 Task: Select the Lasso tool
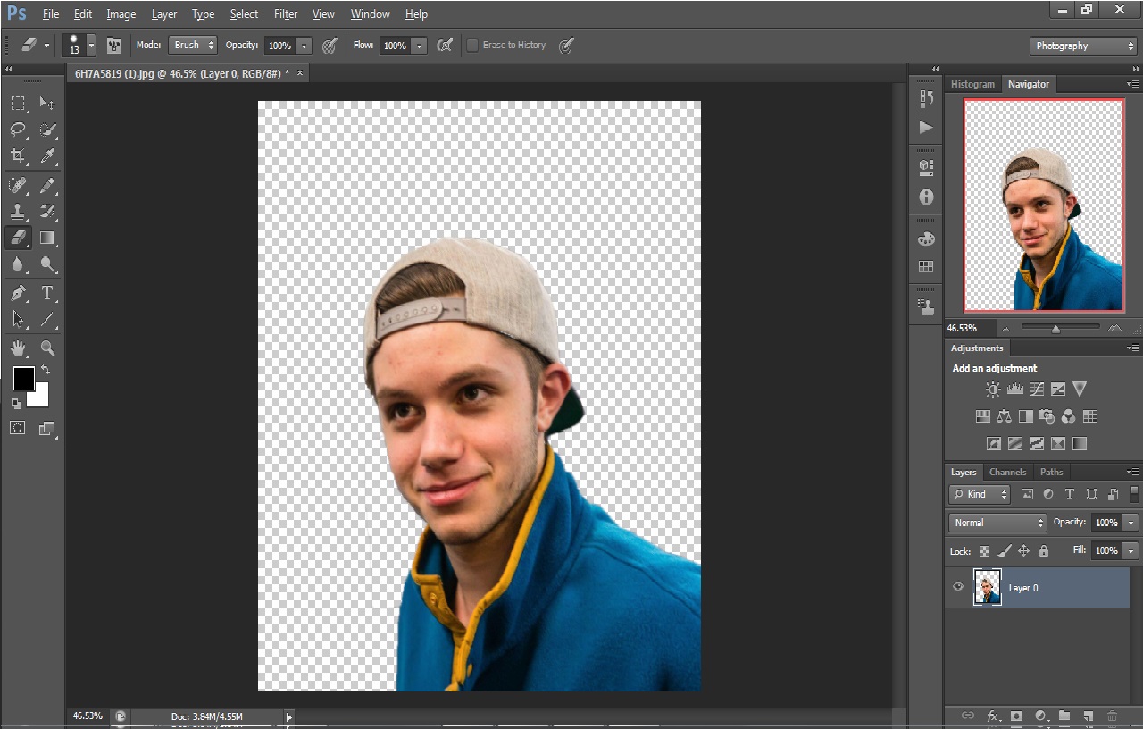18,130
